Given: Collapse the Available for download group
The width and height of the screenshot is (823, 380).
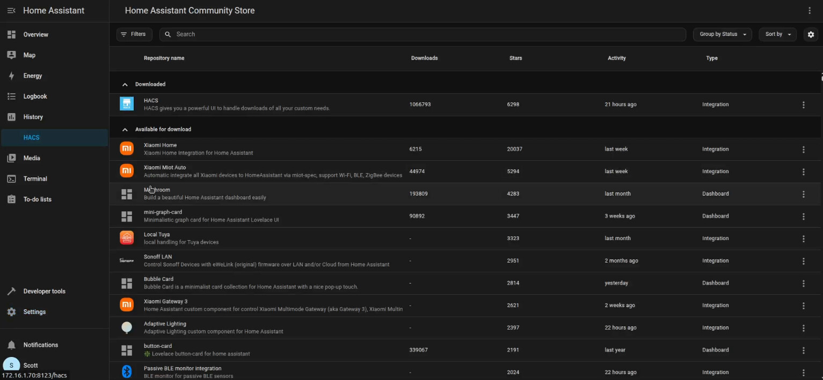Looking at the screenshot, I should point(125,130).
